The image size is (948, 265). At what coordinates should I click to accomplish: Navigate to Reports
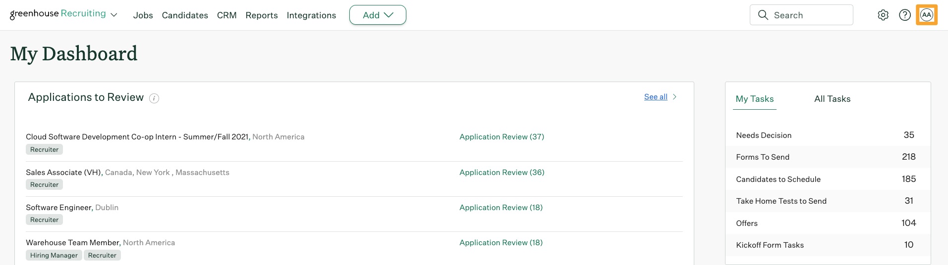point(261,15)
